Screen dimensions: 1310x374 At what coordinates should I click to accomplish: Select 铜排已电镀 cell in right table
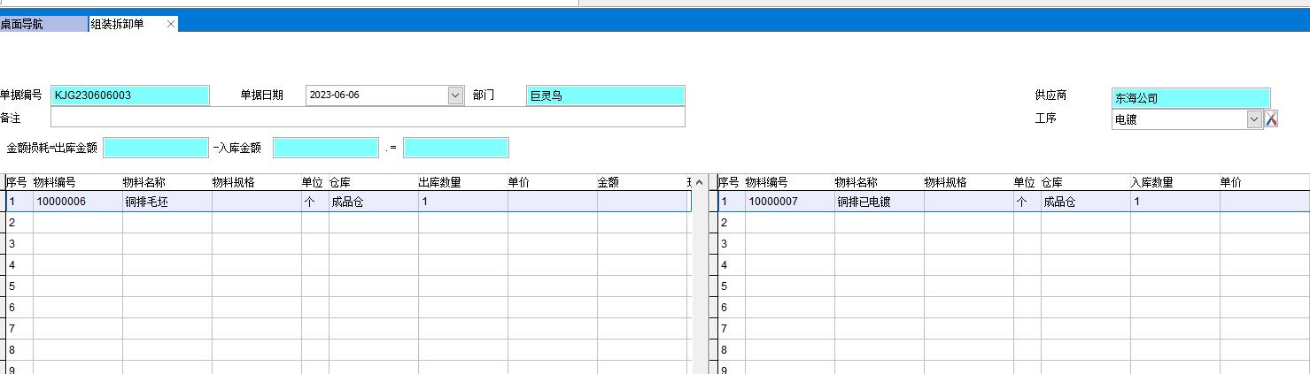click(x=879, y=202)
